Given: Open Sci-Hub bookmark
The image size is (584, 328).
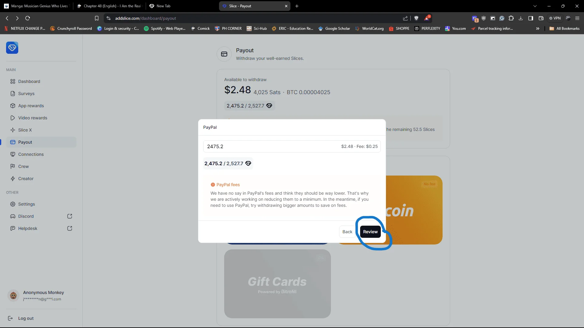Looking at the screenshot, I should (257, 29).
